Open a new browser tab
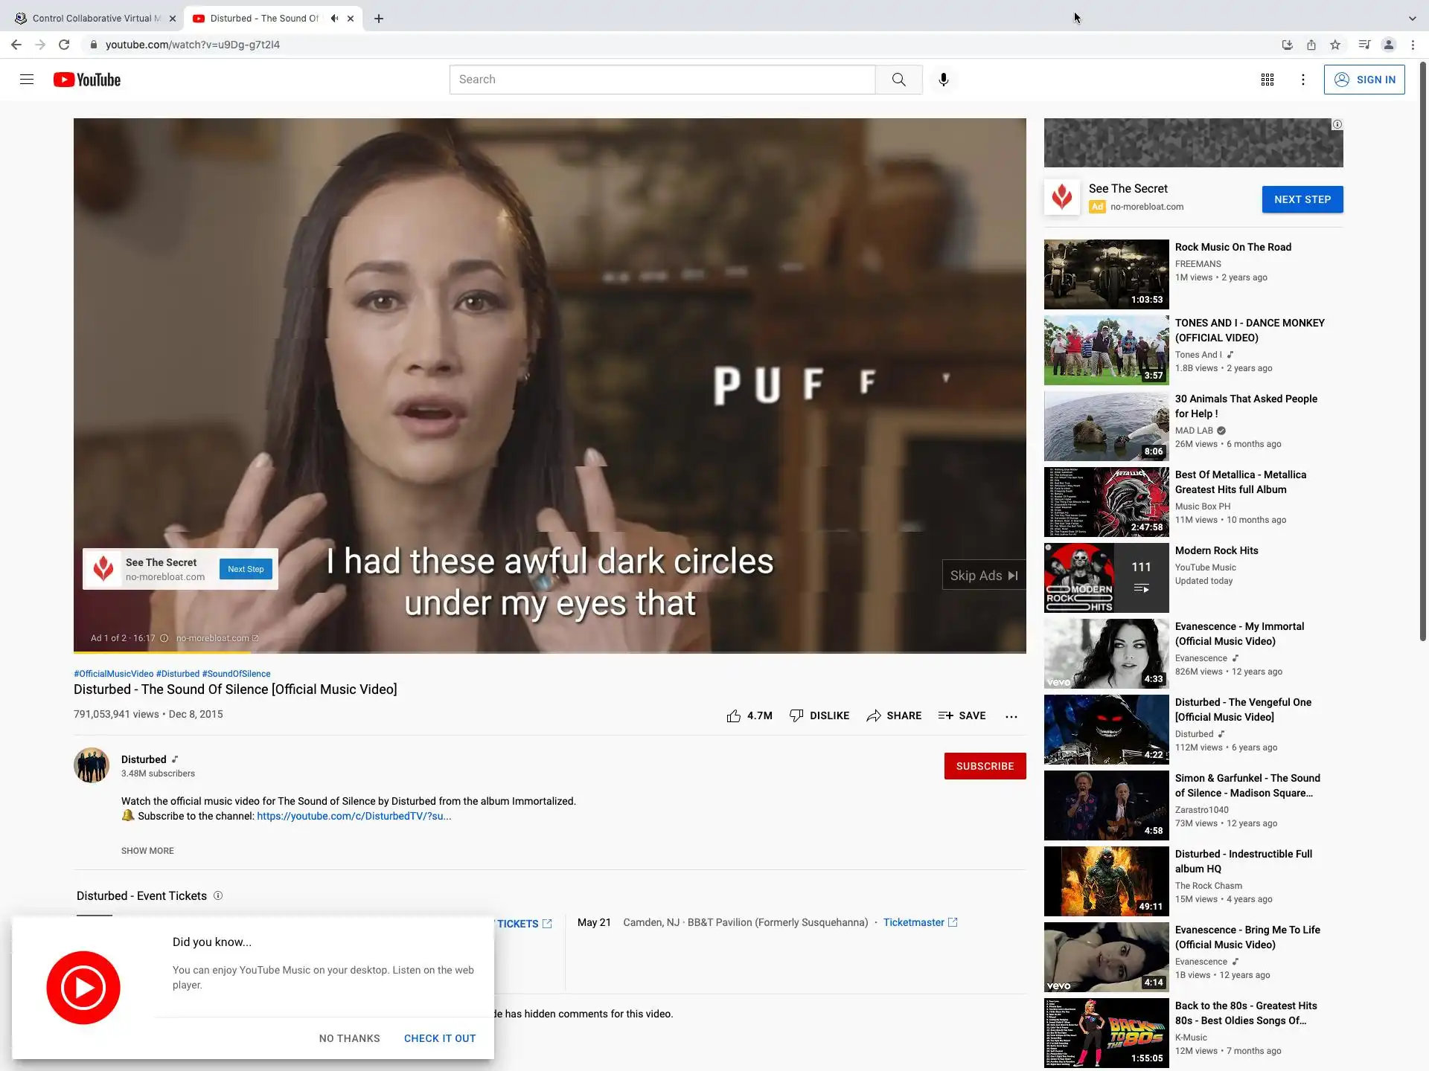The width and height of the screenshot is (1429, 1071). click(379, 19)
